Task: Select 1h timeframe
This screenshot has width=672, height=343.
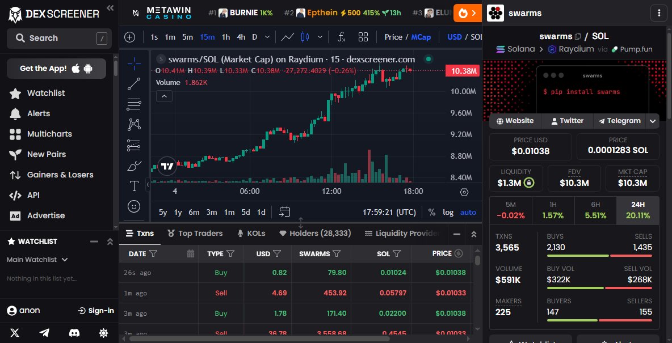Action: click(226, 37)
